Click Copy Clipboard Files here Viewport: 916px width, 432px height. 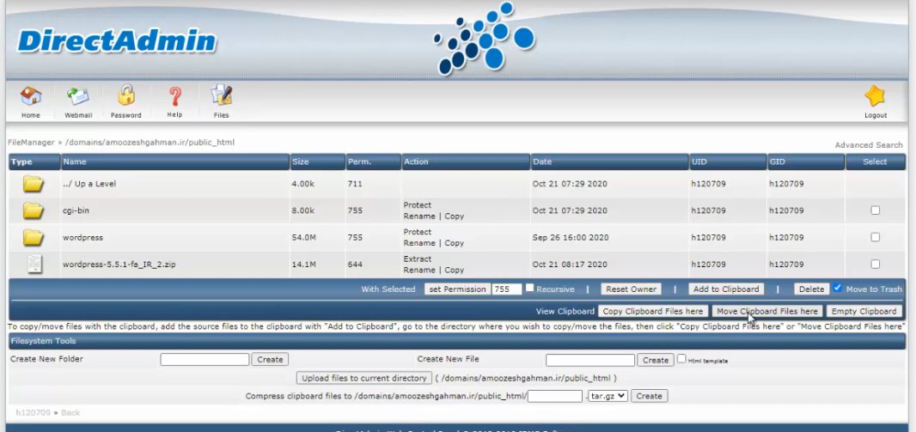[x=652, y=311]
